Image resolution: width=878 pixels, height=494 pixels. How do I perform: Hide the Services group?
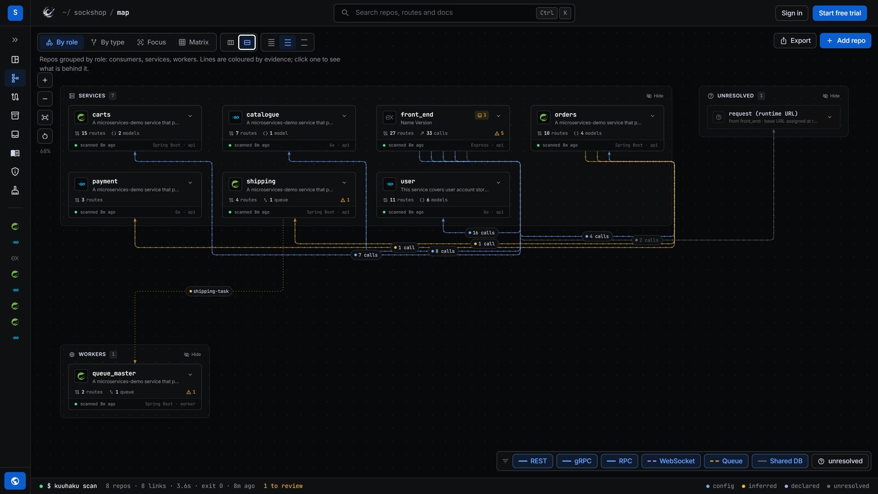coord(655,96)
